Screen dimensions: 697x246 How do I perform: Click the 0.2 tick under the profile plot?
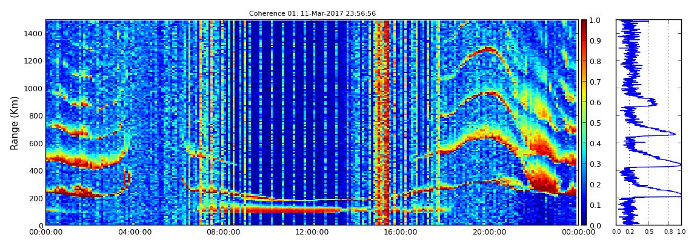pyautogui.click(x=629, y=231)
